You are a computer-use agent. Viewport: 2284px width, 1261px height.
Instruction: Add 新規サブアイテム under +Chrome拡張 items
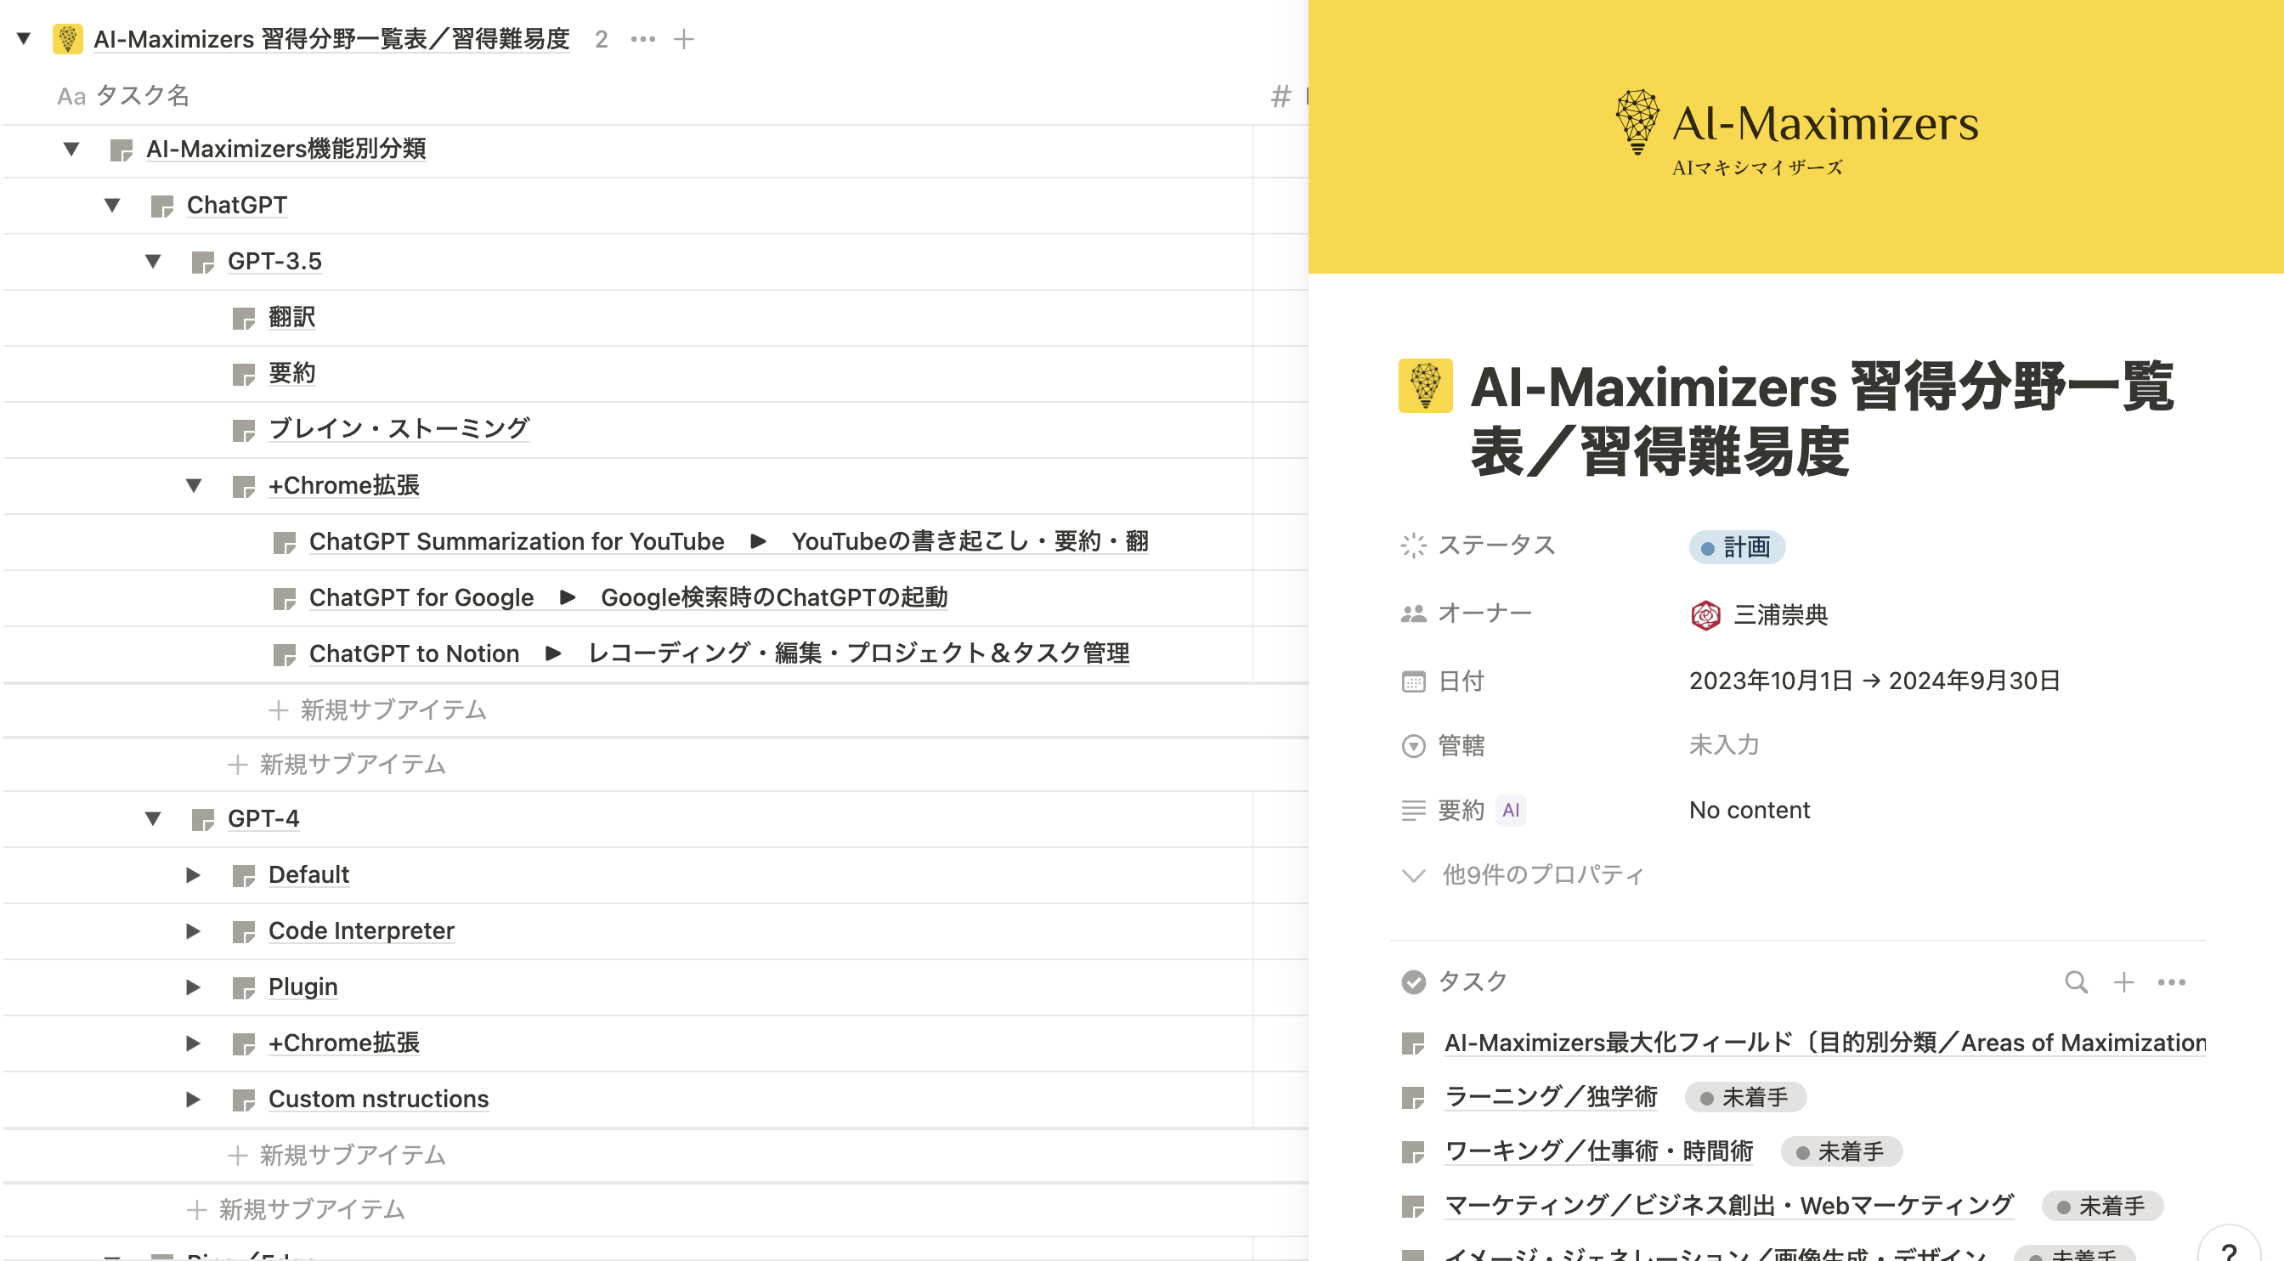[378, 710]
